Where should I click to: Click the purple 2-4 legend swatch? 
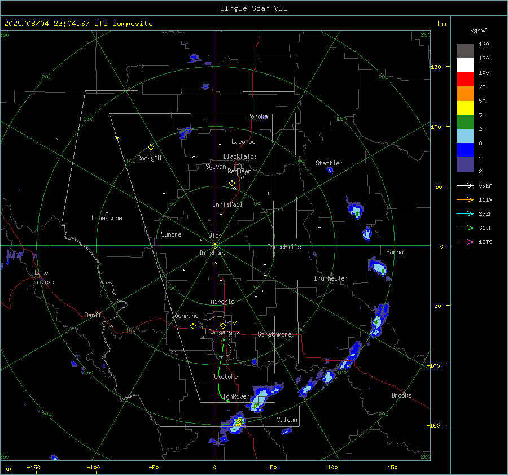(465, 164)
